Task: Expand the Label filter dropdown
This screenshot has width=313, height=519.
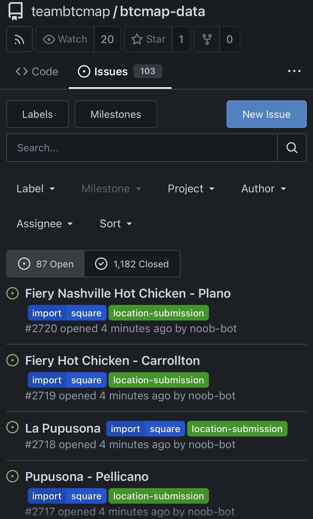Action: click(x=36, y=189)
